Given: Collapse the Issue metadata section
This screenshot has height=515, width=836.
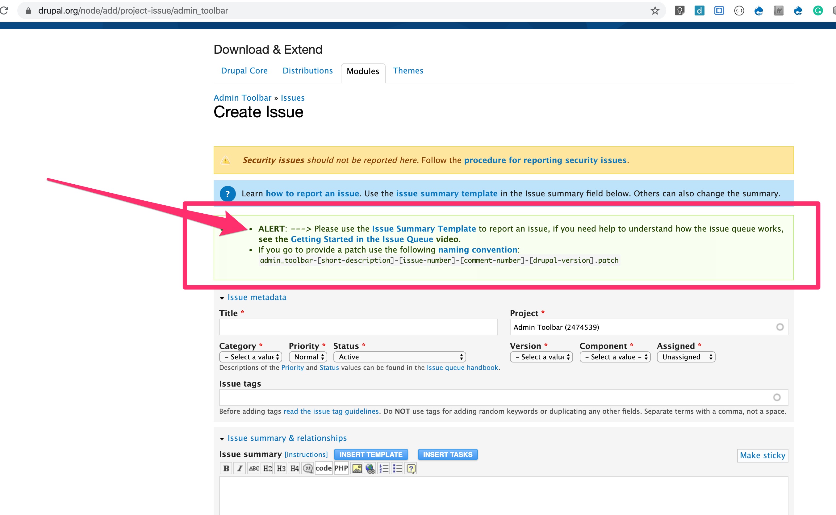Looking at the screenshot, I should (x=257, y=297).
